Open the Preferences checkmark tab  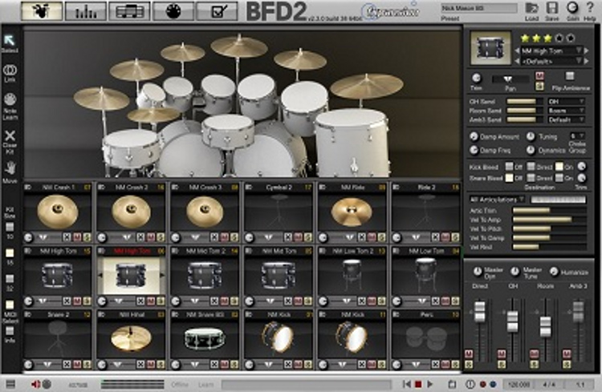tap(217, 10)
